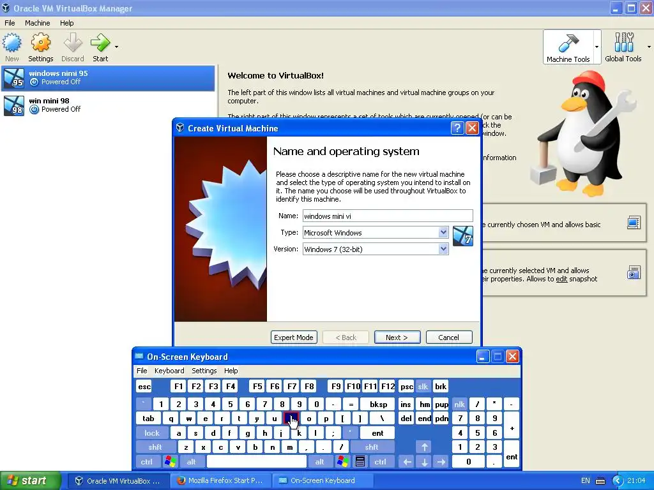Toggle the slk scroll lock key
This screenshot has height=490, width=654.
coord(423,387)
